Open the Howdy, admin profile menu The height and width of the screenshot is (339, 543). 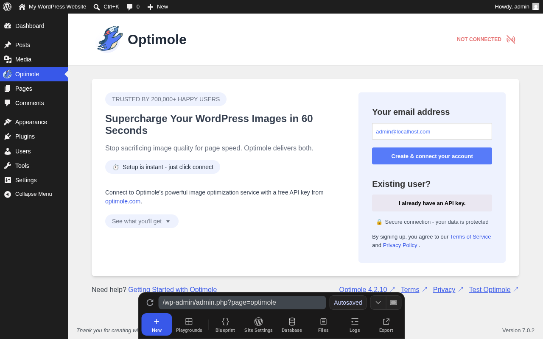coord(517,7)
